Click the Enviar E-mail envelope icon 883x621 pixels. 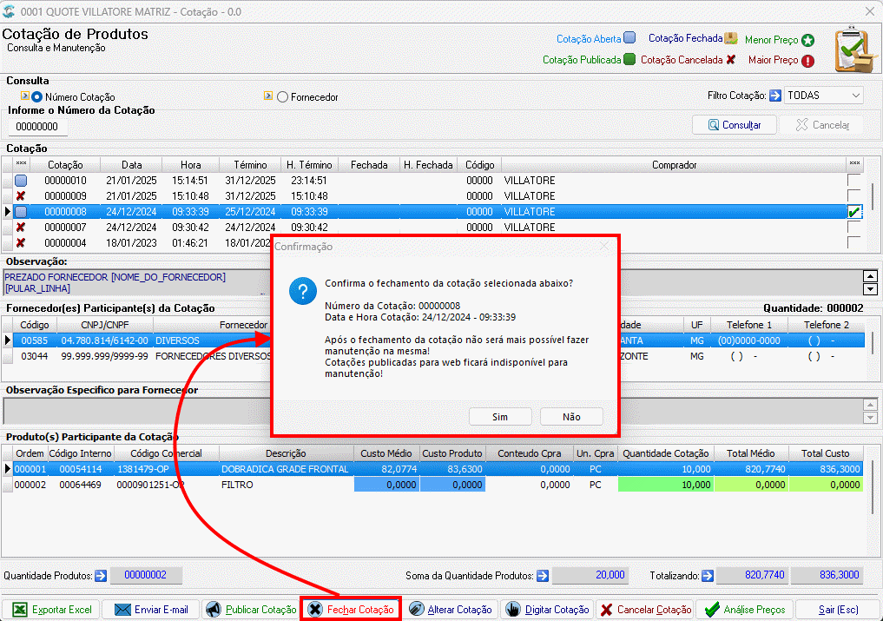tap(122, 610)
